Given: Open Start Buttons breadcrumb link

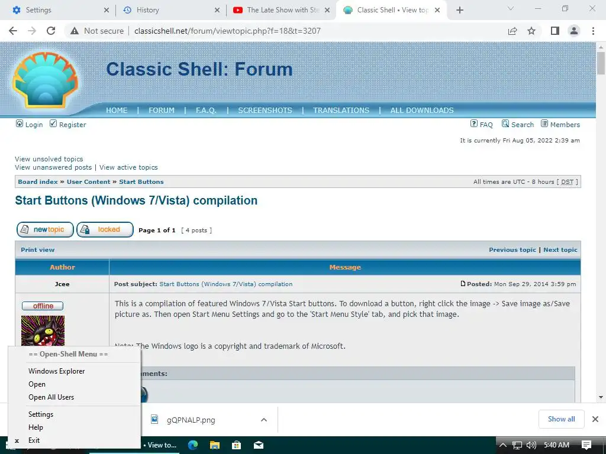Looking at the screenshot, I should pyautogui.click(x=141, y=182).
